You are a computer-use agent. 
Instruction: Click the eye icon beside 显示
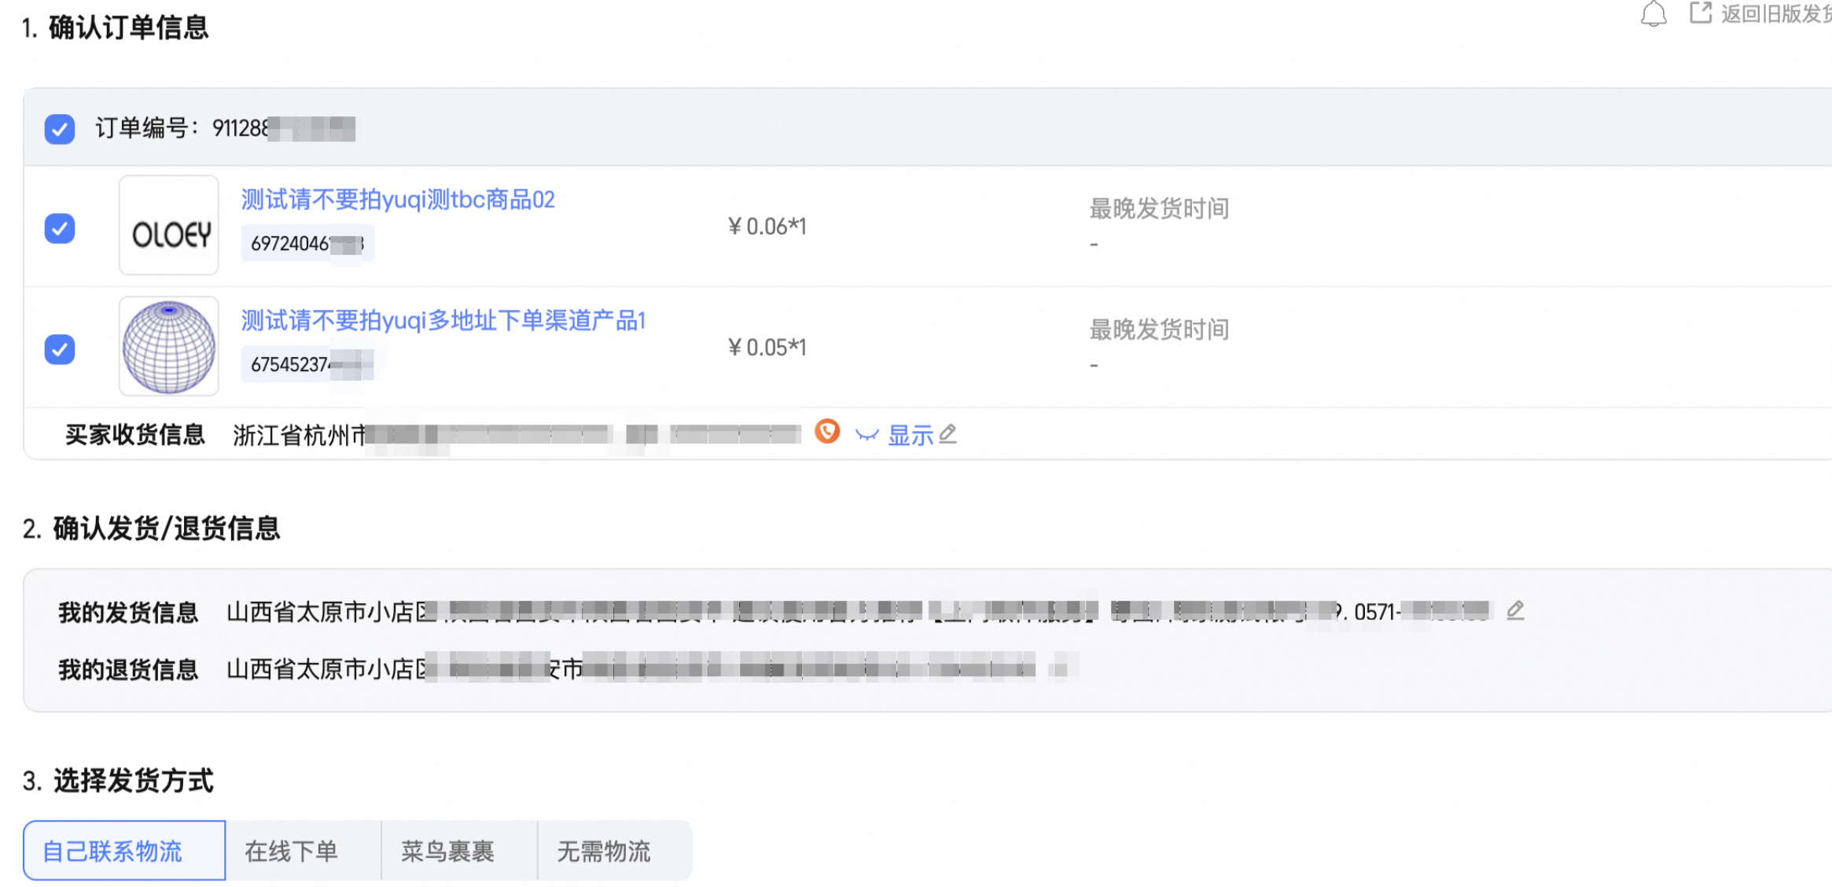[x=866, y=435]
